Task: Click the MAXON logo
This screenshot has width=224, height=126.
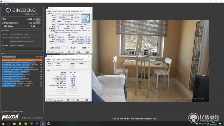Action: [x=10, y=117]
